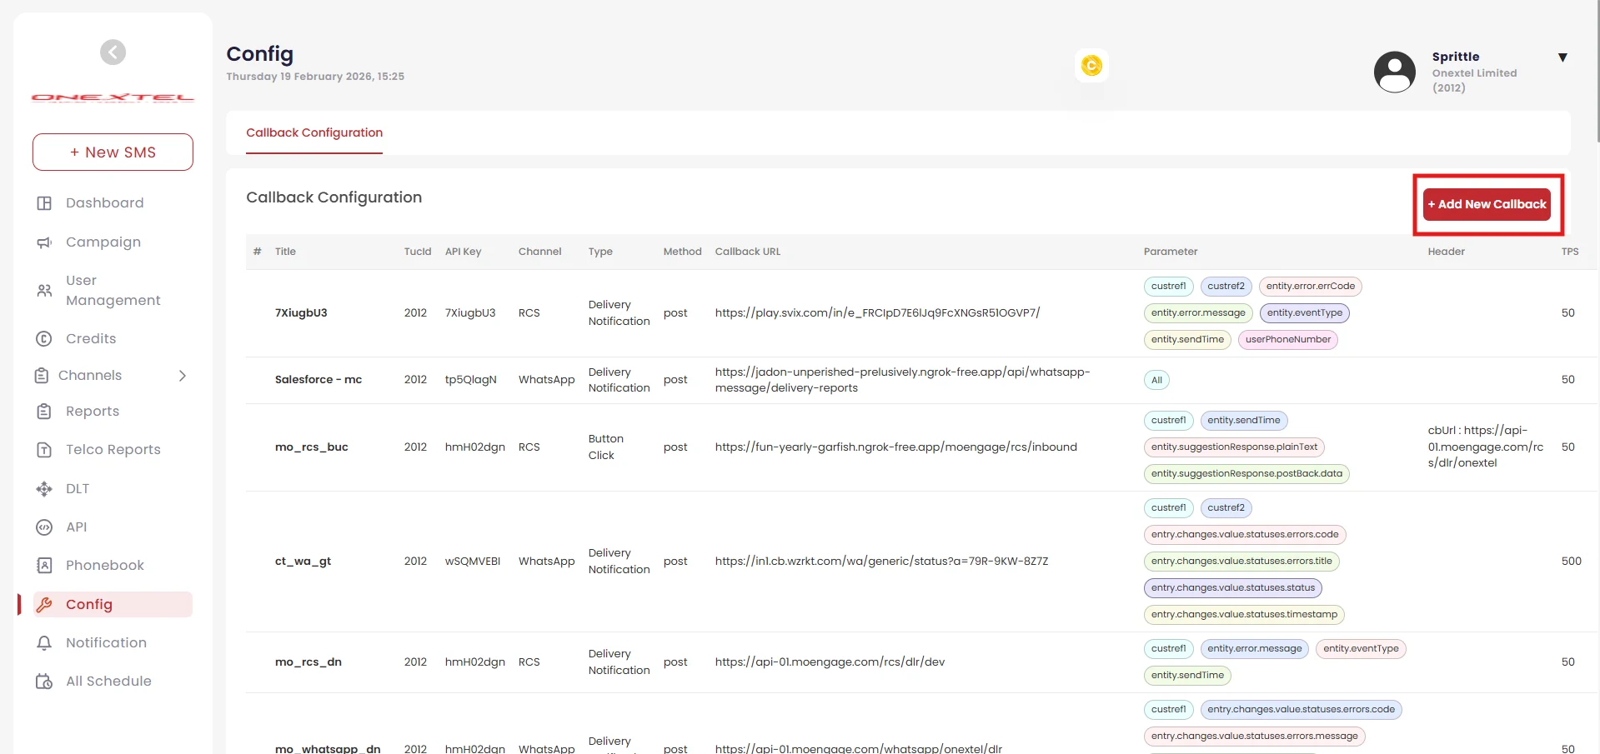This screenshot has width=1600, height=754.
Task: Click the All parameter tag
Action: coord(1156,381)
